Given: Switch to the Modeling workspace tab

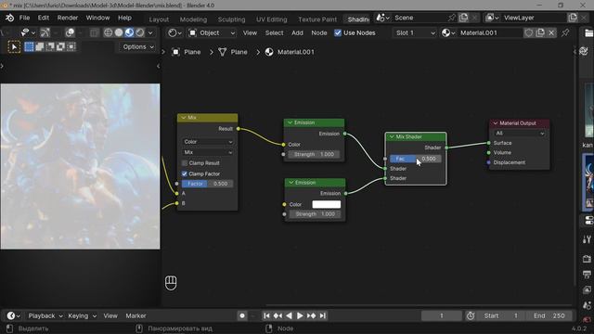Looking at the screenshot, I should tap(193, 19).
